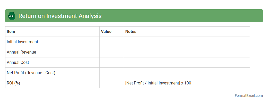The image size is (268, 103).
Task: Select the ROI (%) value cell
Action: pyautogui.click(x=112, y=83)
